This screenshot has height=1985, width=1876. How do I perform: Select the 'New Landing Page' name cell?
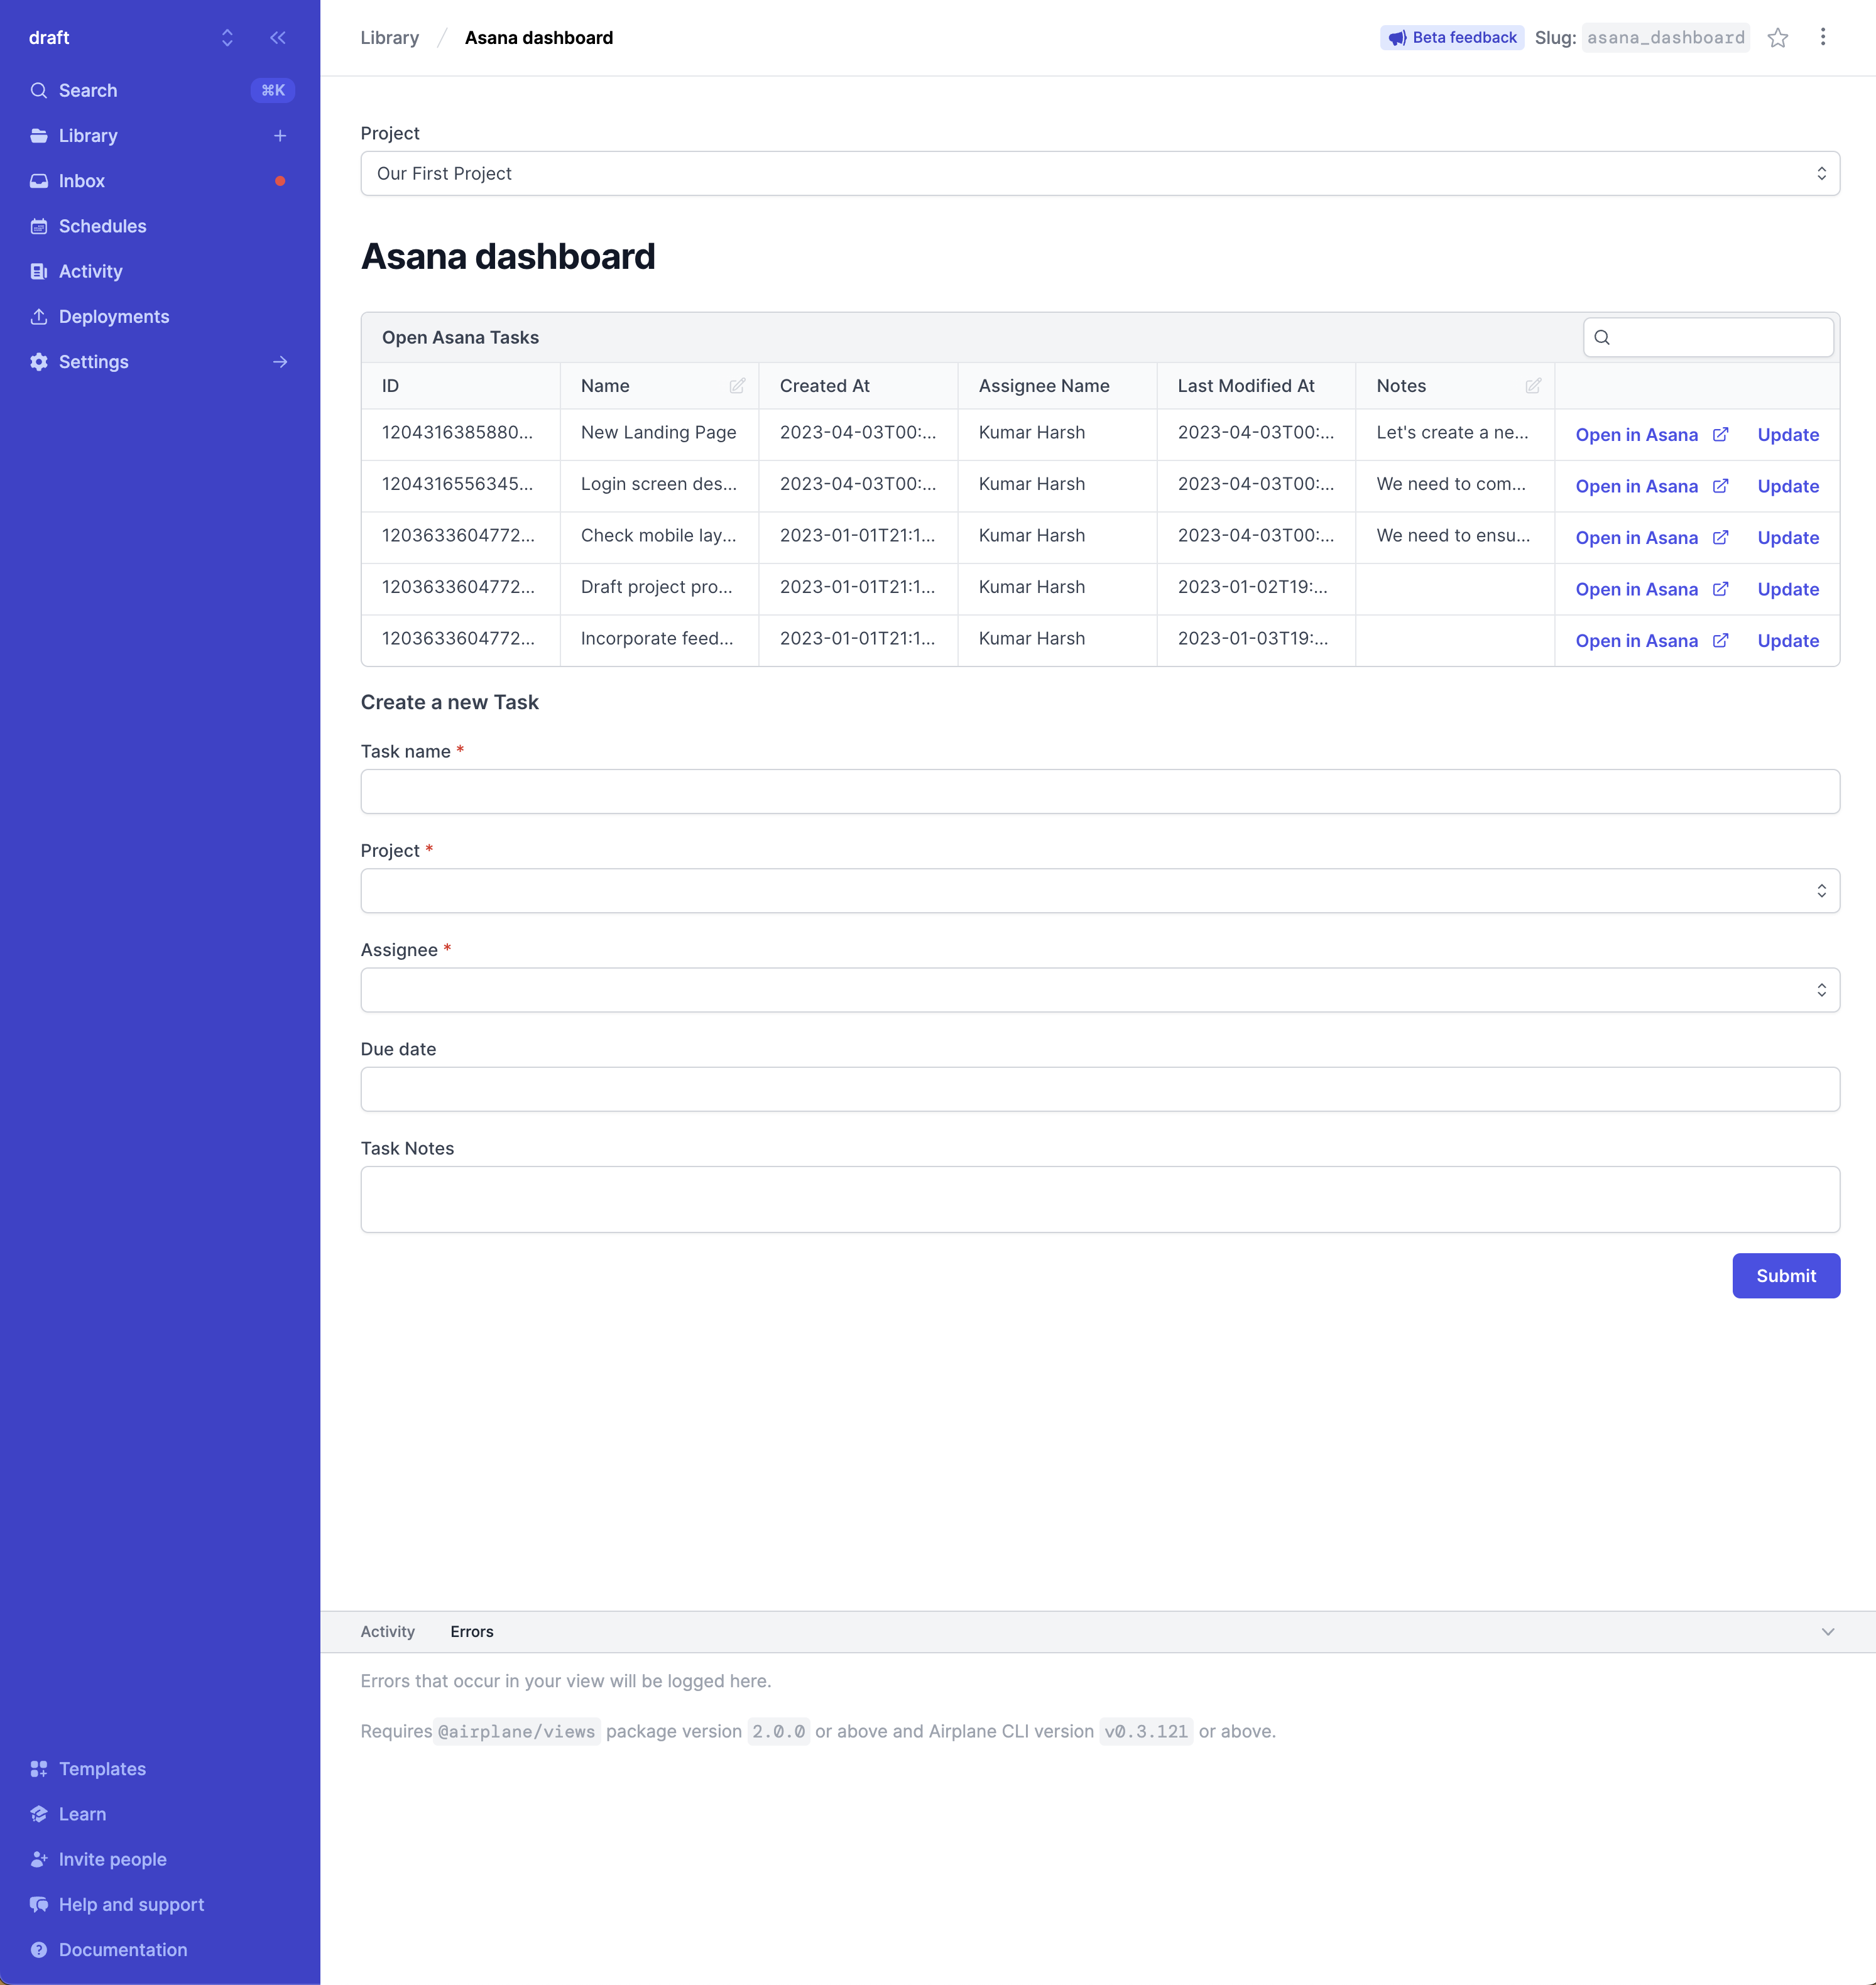point(659,433)
